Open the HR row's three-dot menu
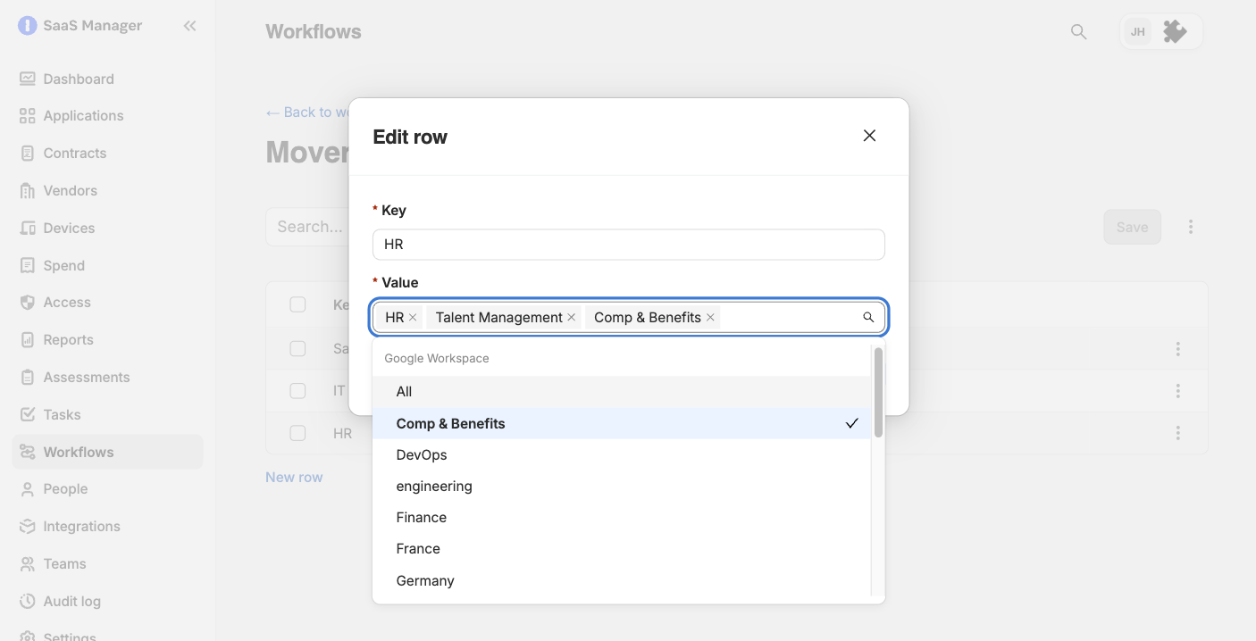This screenshot has width=1256, height=641. 1178,433
